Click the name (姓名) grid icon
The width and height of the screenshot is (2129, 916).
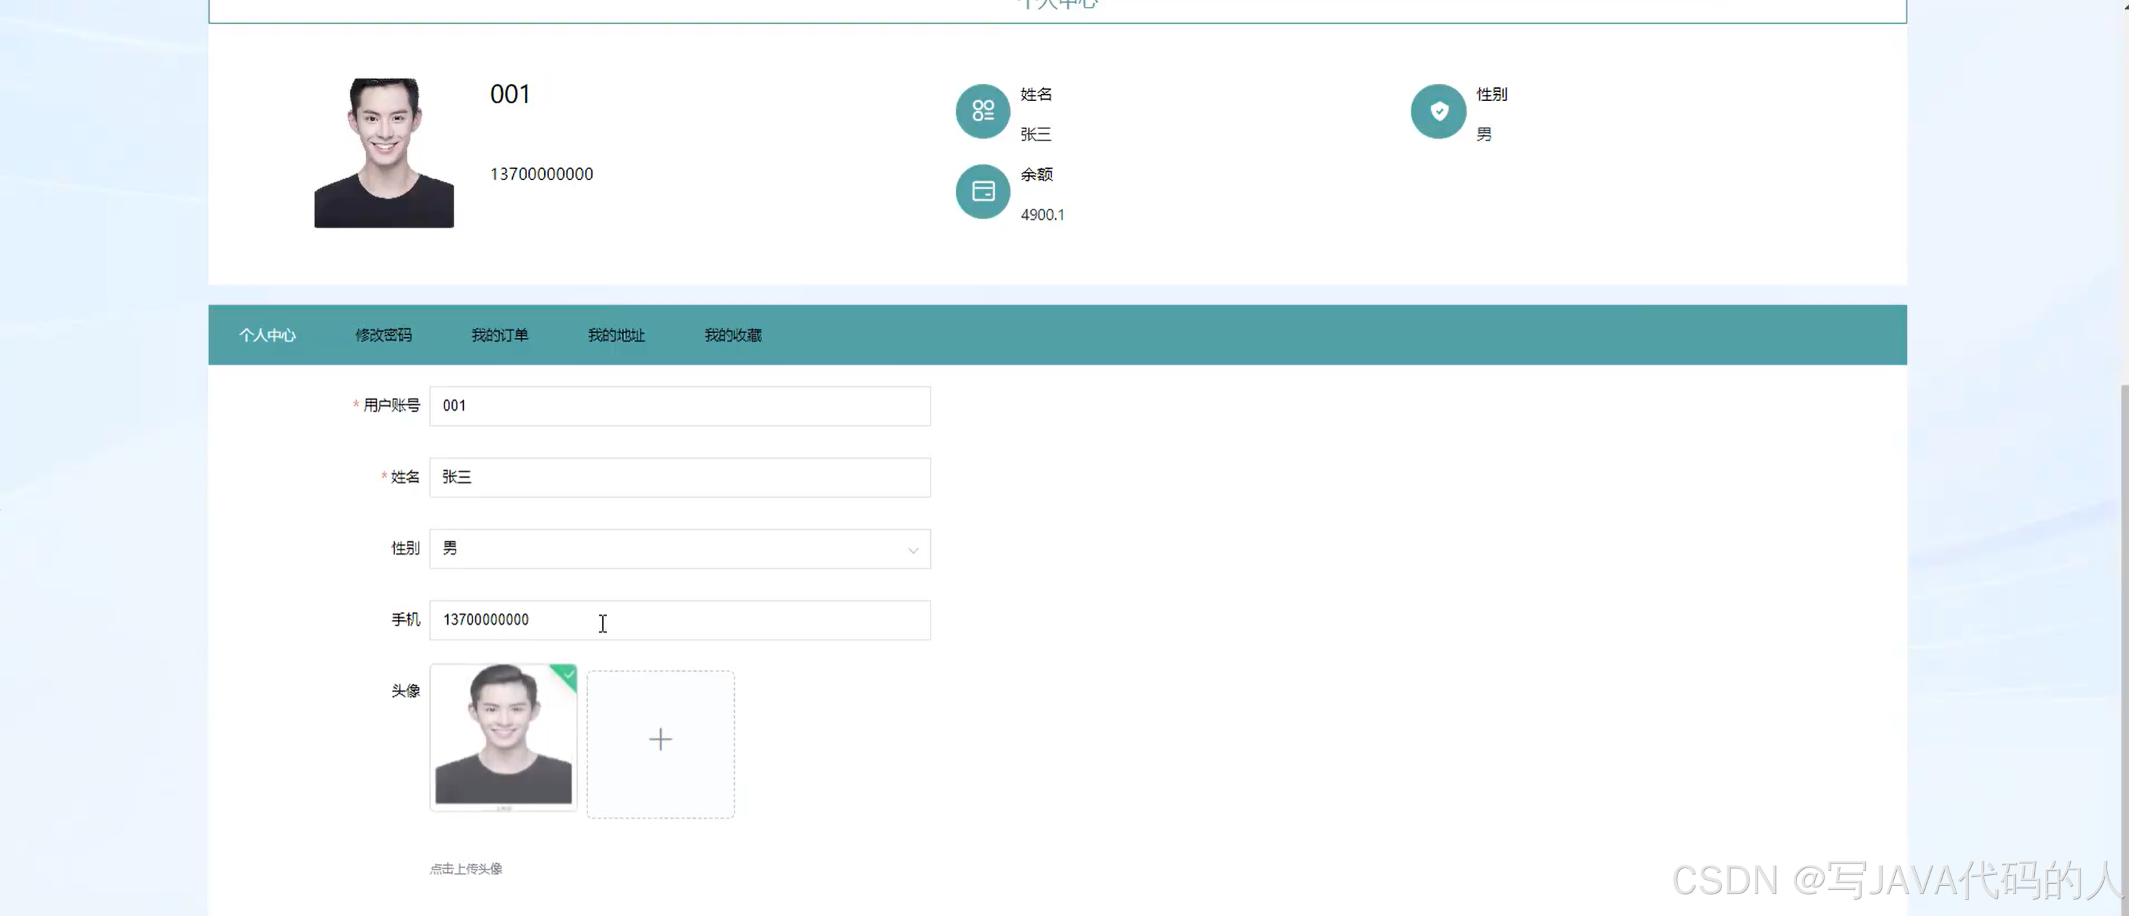pyautogui.click(x=983, y=111)
